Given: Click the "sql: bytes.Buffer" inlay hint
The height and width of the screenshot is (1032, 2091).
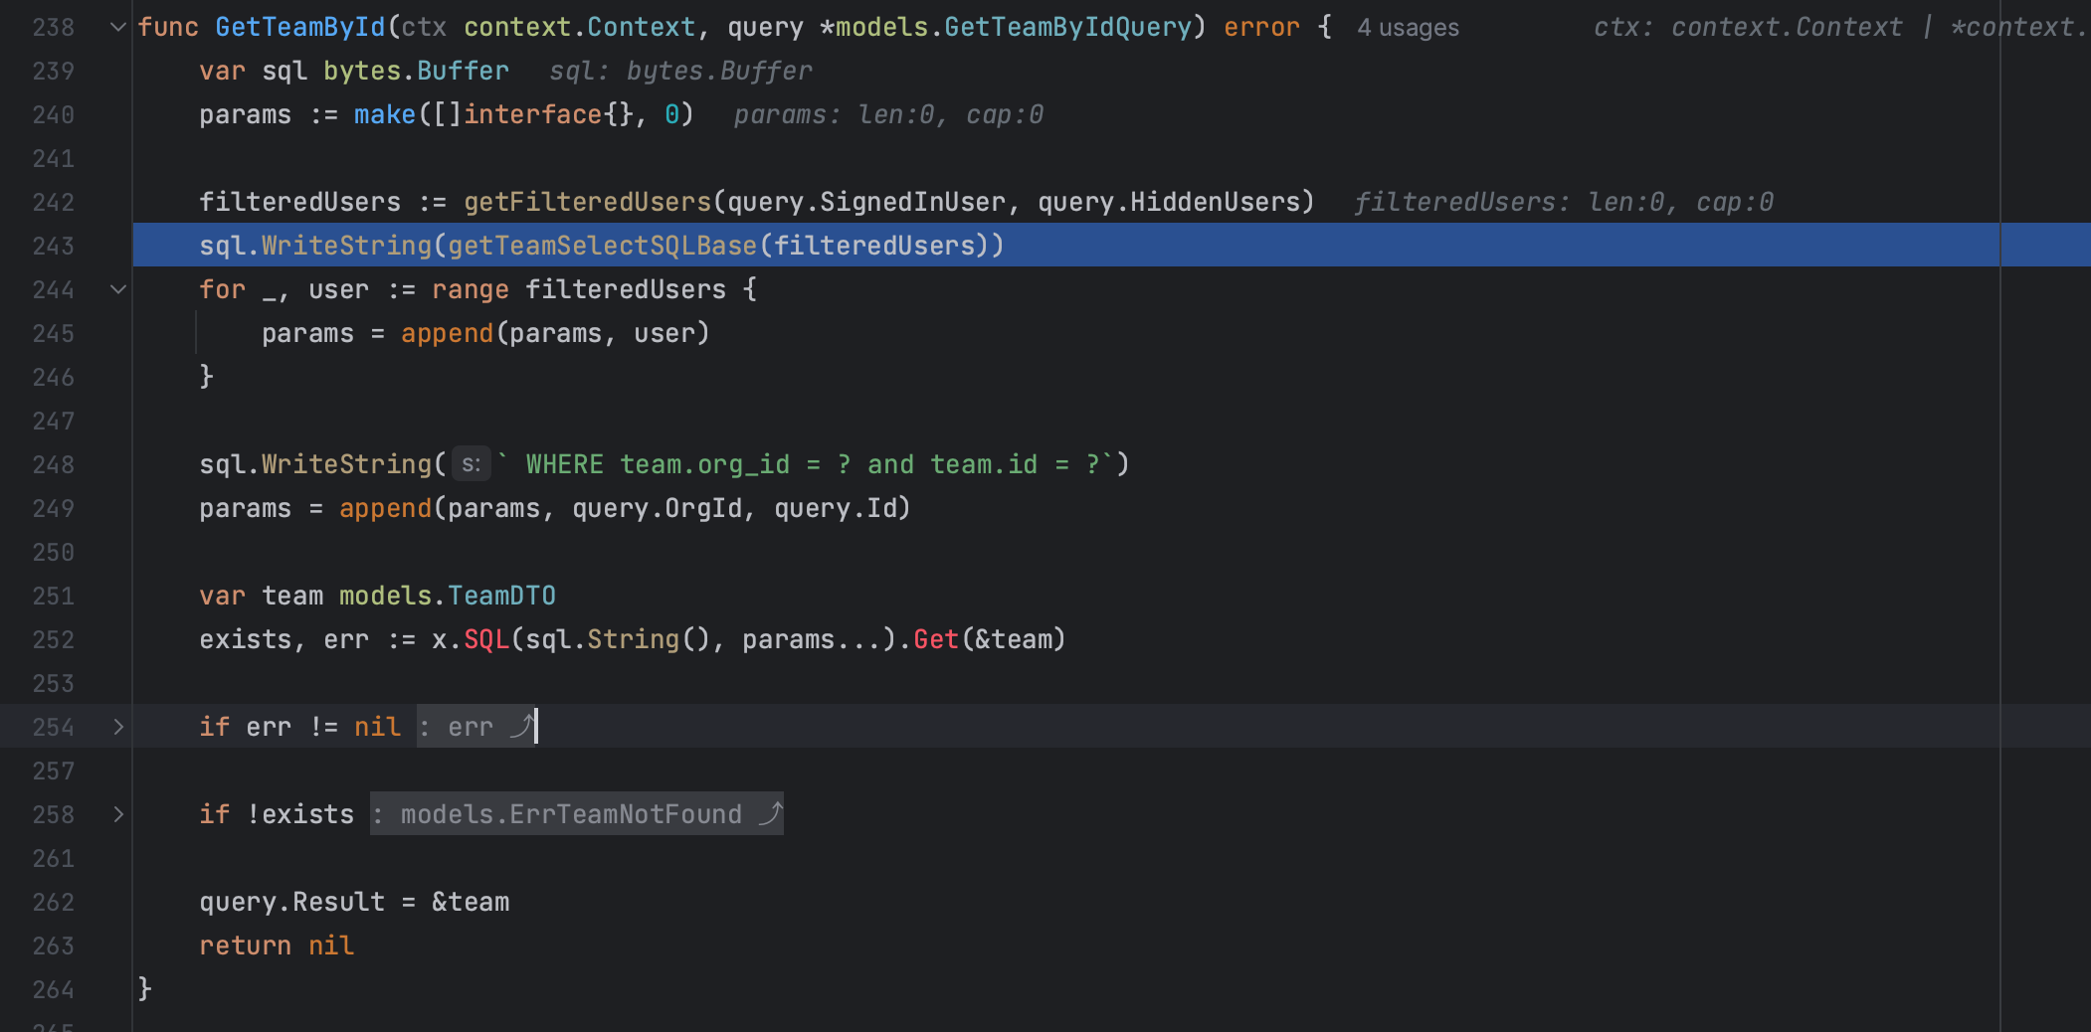Looking at the screenshot, I should click(682, 70).
